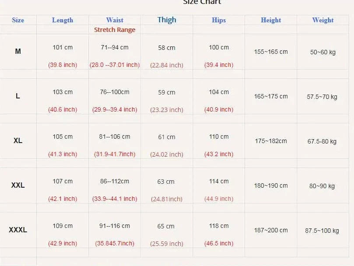Select the Thigh column header
The height and width of the screenshot is (266, 354).
[167, 20]
